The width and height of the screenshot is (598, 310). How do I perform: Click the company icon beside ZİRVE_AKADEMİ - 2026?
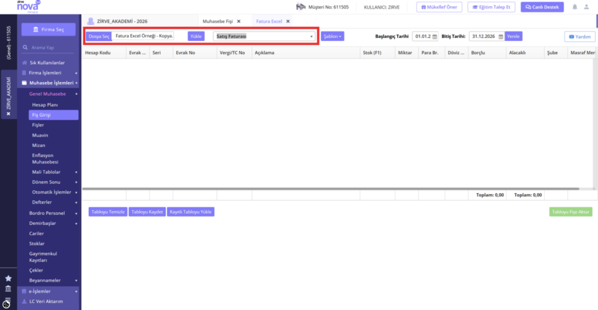pyautogui.click(x=91, y=22)
